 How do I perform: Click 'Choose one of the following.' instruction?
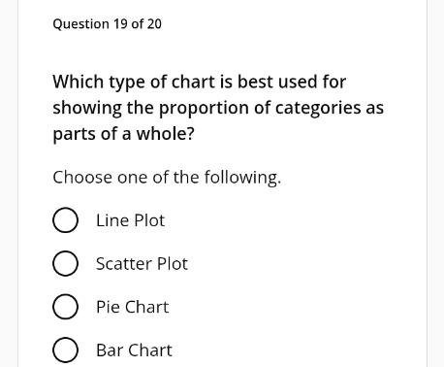coord(167,178)
